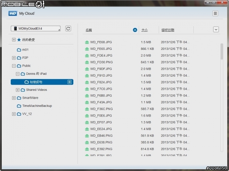This screenshot has width=229, height=171.
Task: Expand the SmartWare folder
Action: [x=14, y=98]
